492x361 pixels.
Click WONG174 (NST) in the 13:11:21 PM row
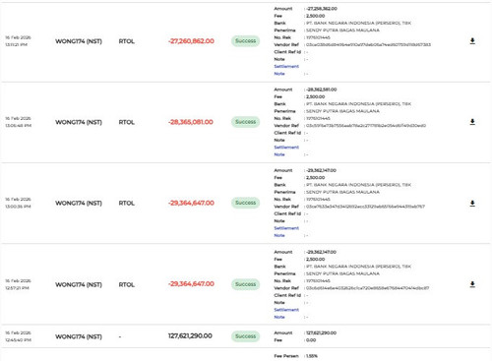pos(79,41)
